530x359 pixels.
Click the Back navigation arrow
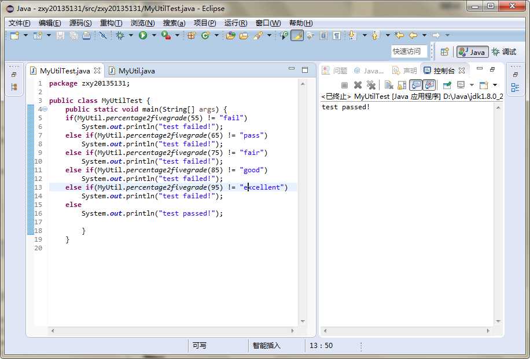pyautogui.click(x=413, y=35)
